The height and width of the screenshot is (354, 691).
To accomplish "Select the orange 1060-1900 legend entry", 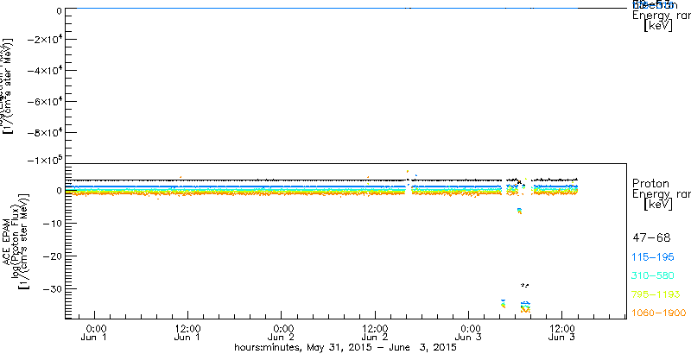I will 659,313.
